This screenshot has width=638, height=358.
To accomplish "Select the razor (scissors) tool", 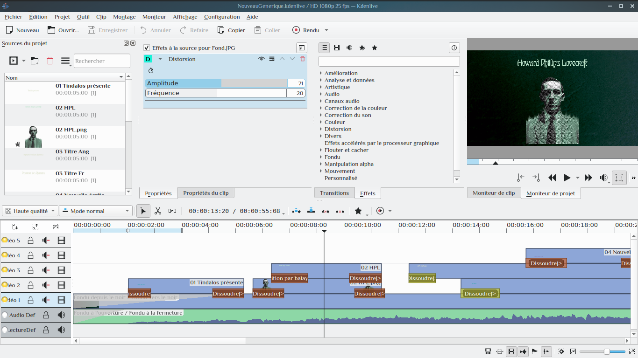I will click(158, 211).
